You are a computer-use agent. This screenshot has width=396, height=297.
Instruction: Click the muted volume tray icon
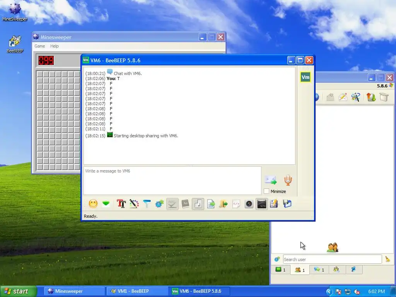[357, 292]
